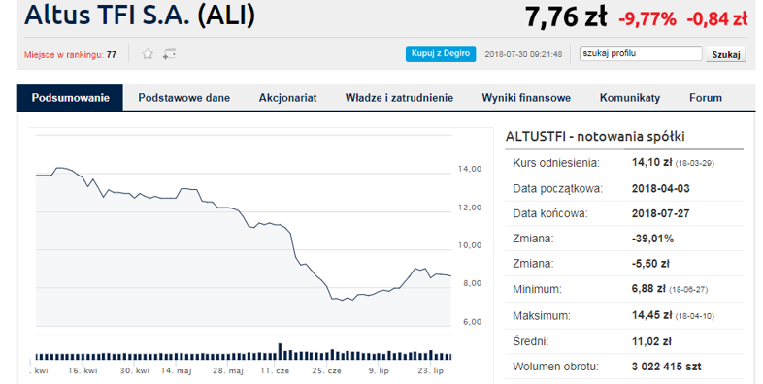Click the Wolumen obrotu label

(555, 367)
